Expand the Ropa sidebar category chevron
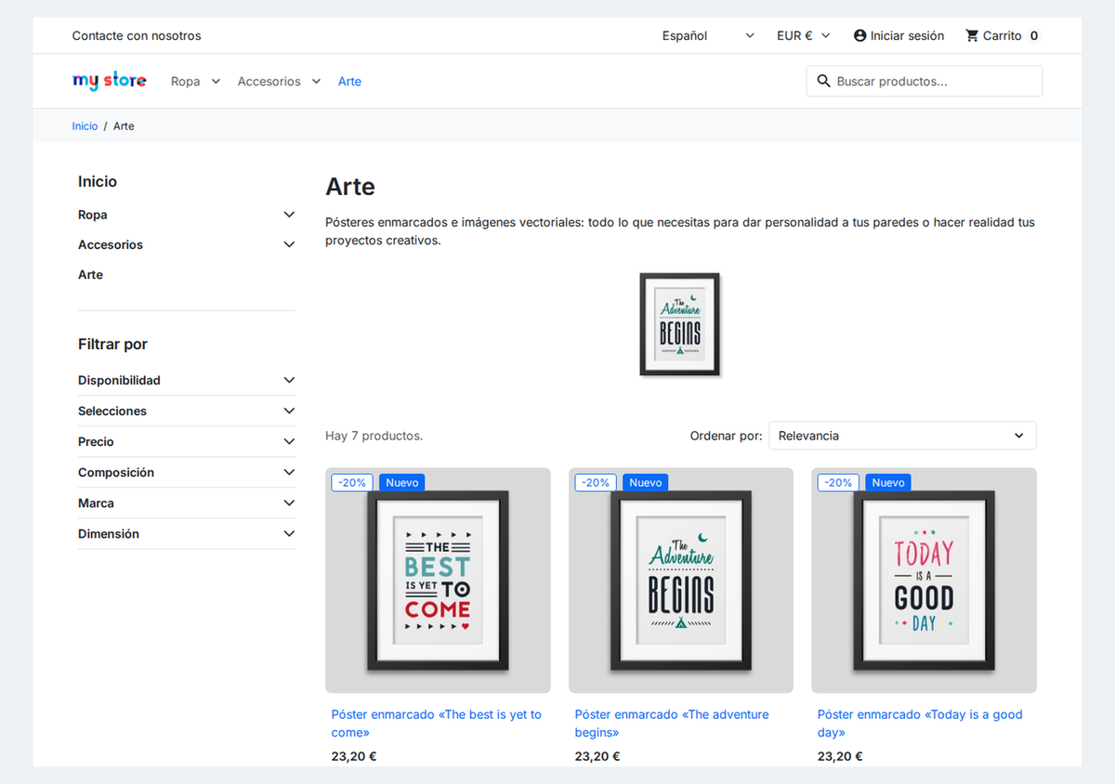The height and width of the screenshot is (784, 1115). click(289, 215)
